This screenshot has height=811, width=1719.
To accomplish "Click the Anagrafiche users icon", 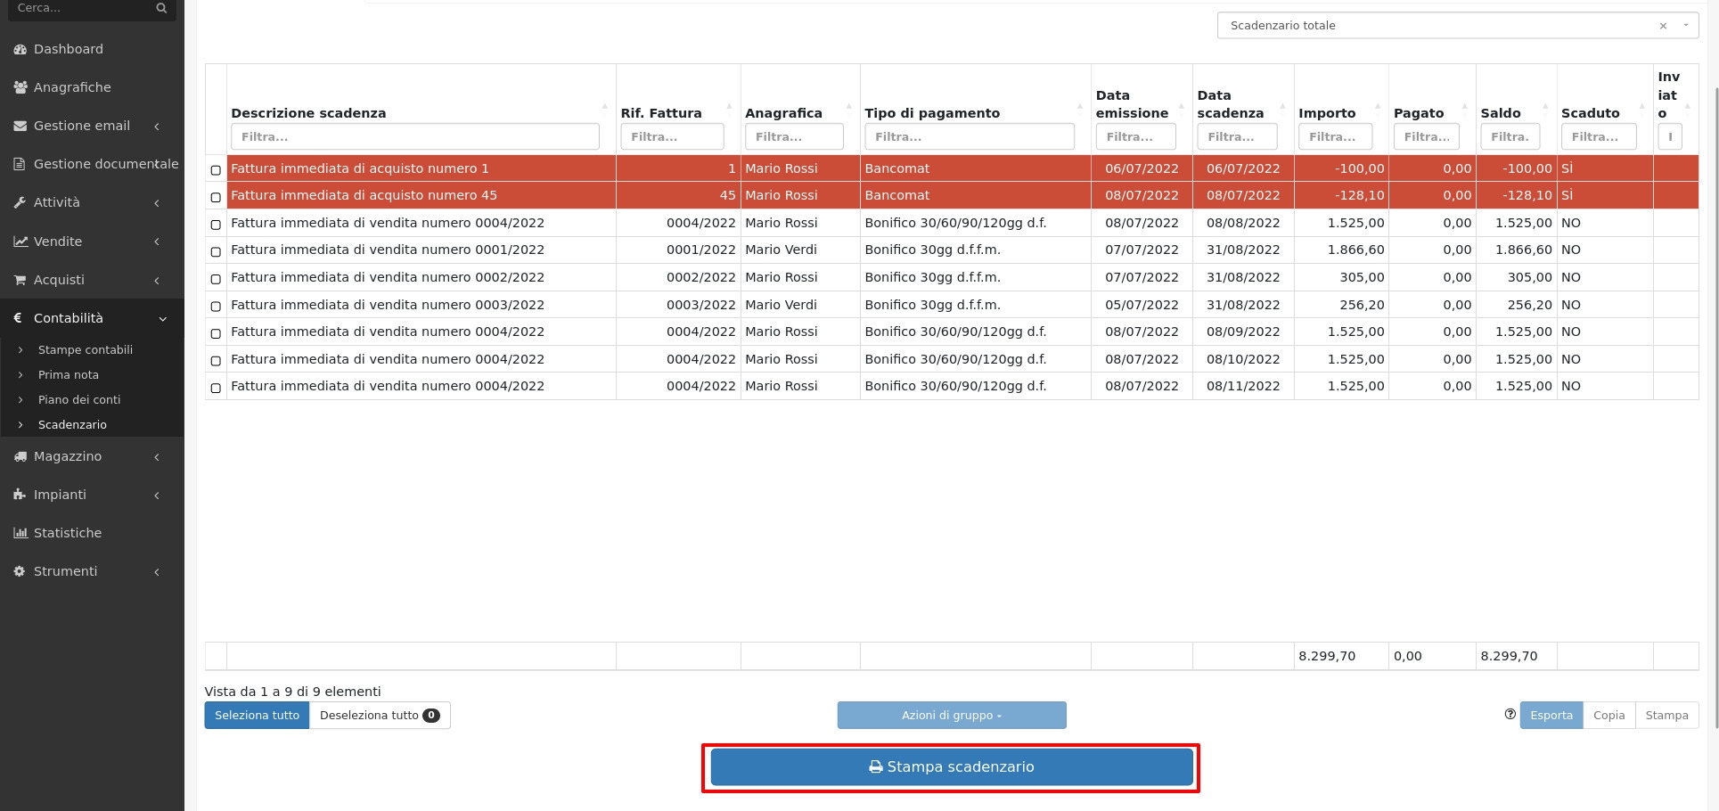I will tap(20, 87).
